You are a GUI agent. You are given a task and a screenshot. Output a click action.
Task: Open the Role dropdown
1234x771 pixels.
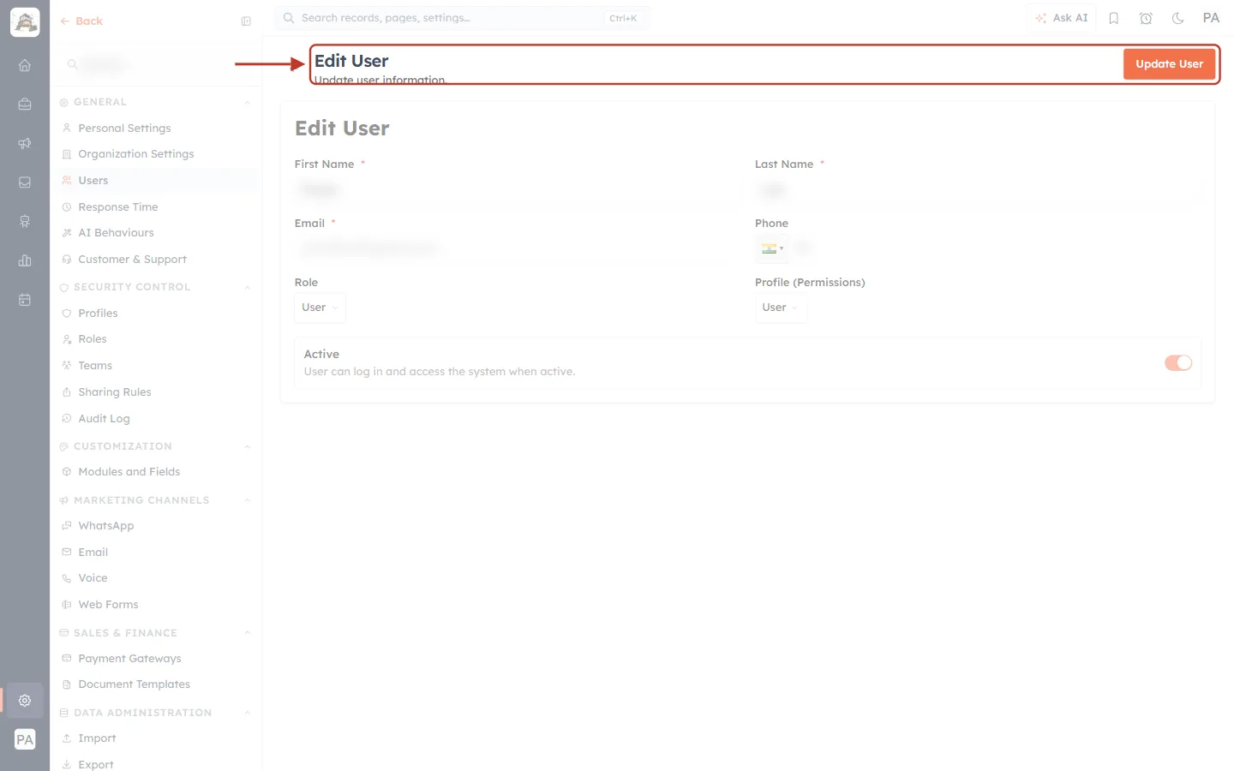[x=320, y=308]
